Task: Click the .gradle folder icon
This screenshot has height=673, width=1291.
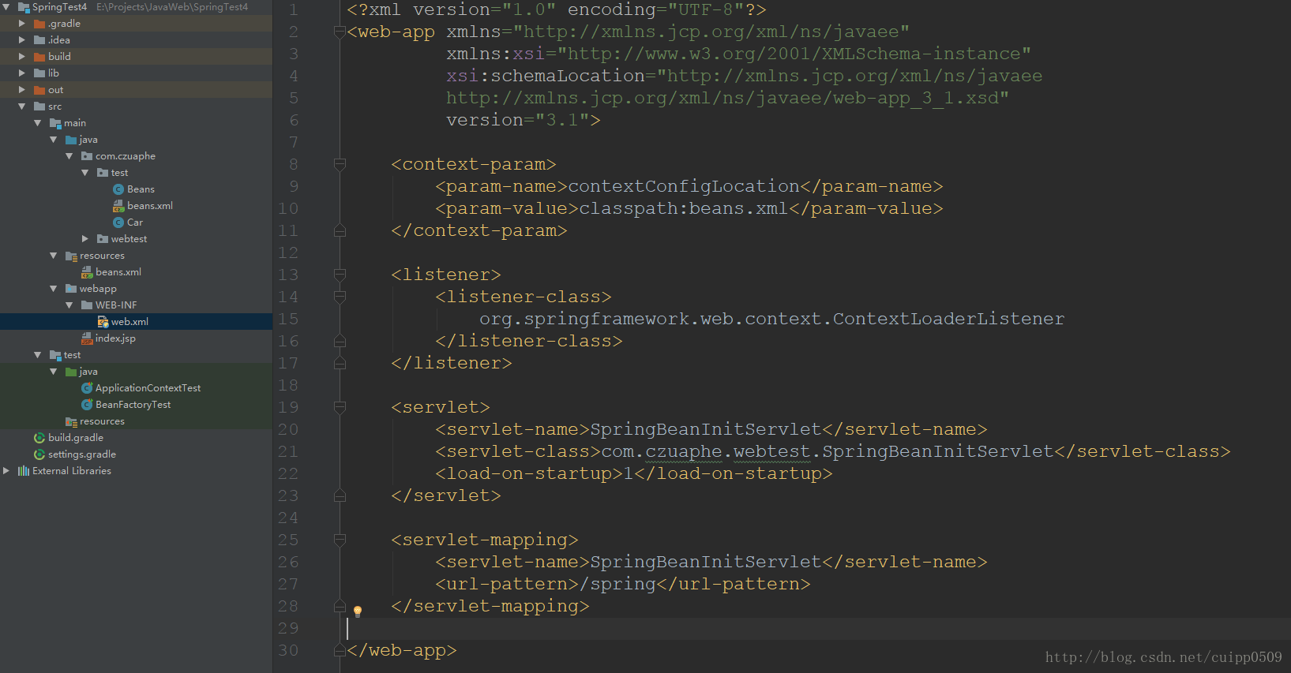Action: [x=39, y=24]
